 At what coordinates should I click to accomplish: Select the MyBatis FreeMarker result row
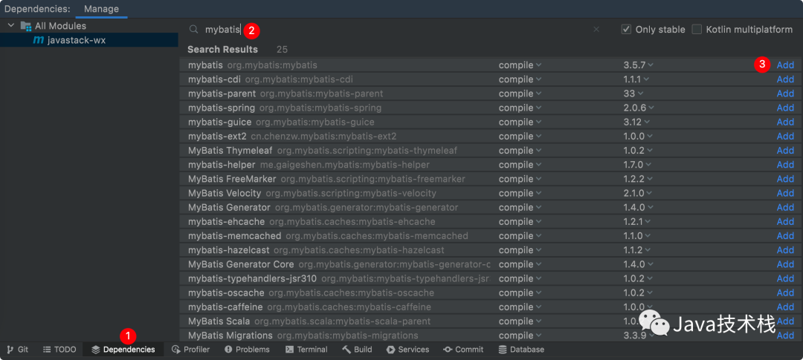click(489, 179)
